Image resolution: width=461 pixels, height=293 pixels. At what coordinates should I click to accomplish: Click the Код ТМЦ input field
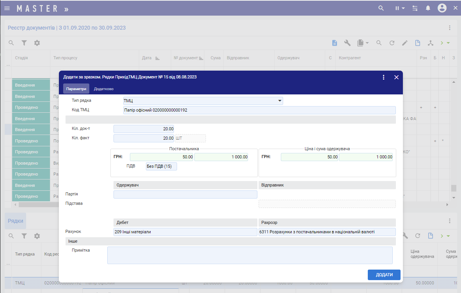(259, 110)
